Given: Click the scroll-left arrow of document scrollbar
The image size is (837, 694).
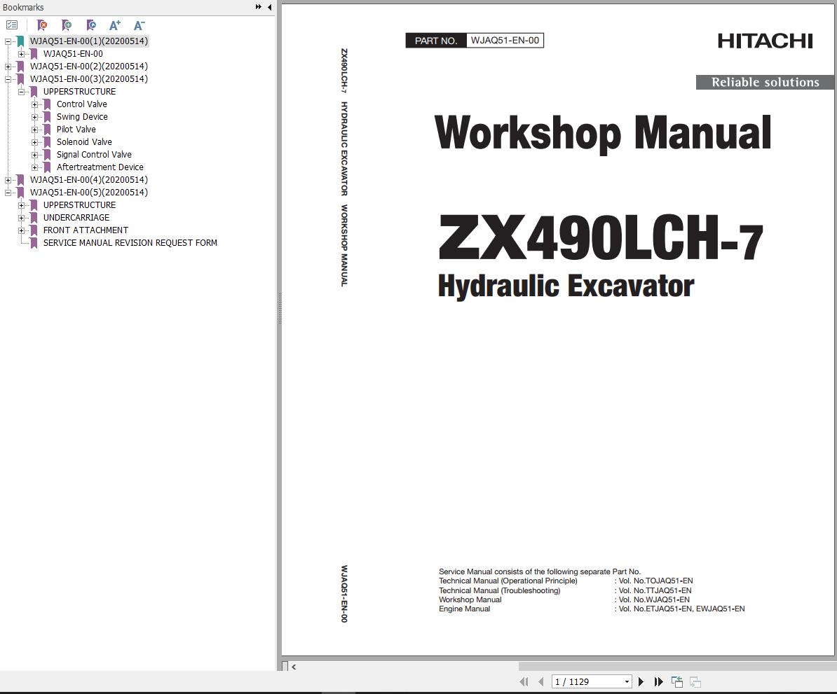Looking at the screenshot, I should coord(294,666).
